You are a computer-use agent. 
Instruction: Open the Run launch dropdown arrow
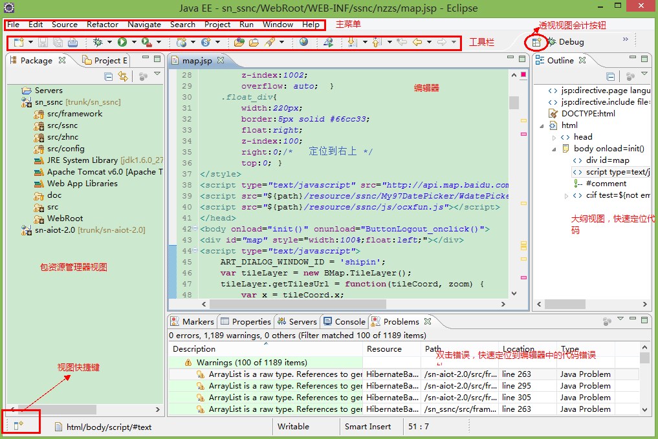135,42
